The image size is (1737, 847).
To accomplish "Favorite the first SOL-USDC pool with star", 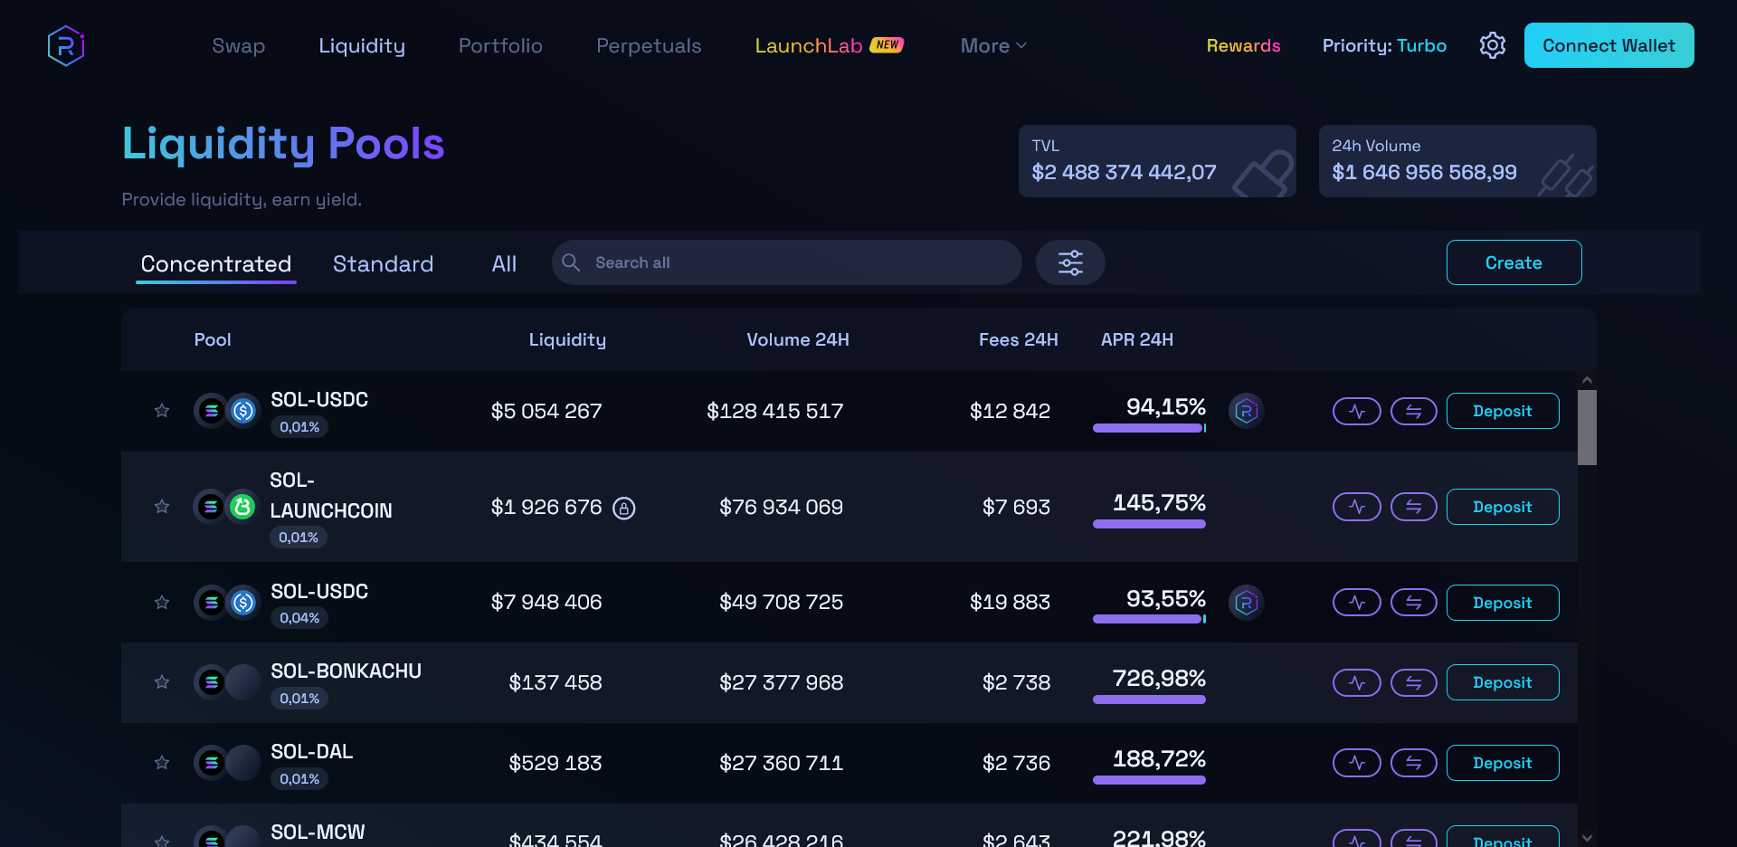I will click(162, 411).
